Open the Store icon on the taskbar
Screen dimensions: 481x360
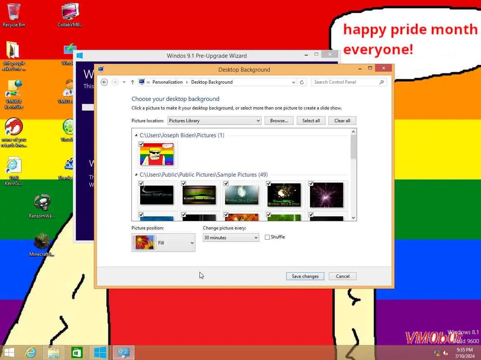coord(77,352)
